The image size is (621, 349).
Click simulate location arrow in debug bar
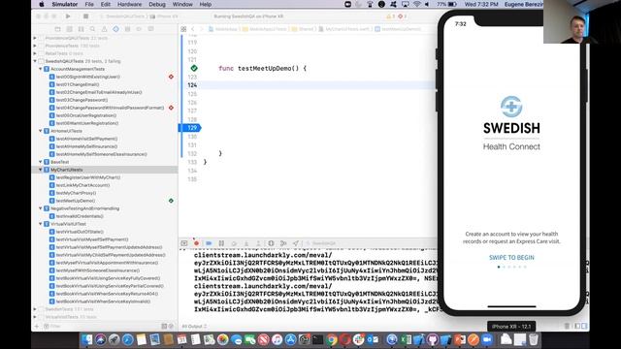[295, 243]
